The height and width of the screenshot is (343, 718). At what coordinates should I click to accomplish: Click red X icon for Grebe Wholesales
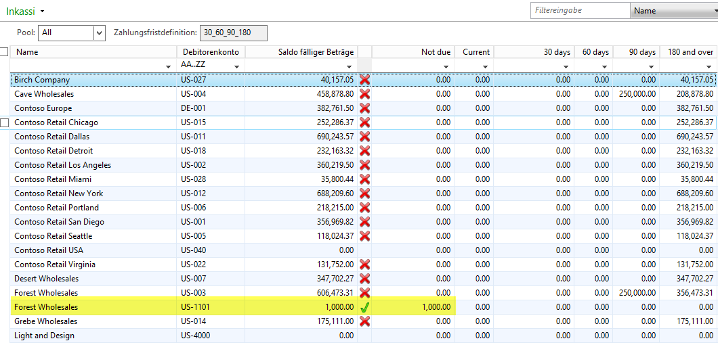pos(364,321)
